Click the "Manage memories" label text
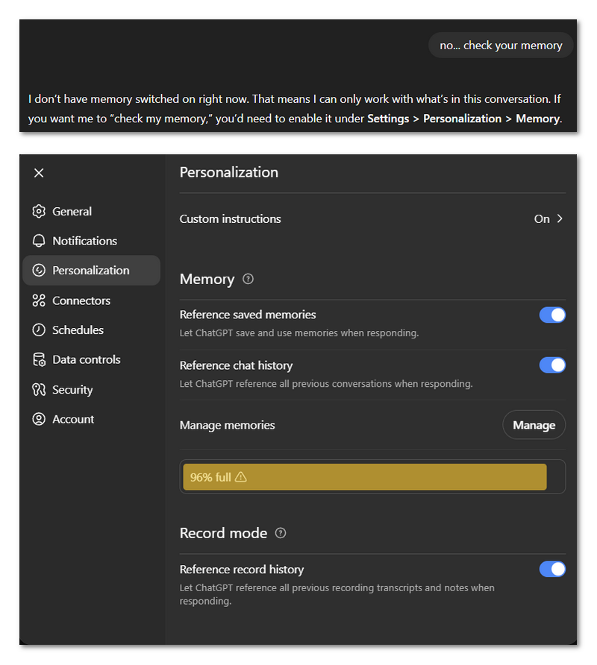Viewport: 597px width, 665px height. [227, 425]
